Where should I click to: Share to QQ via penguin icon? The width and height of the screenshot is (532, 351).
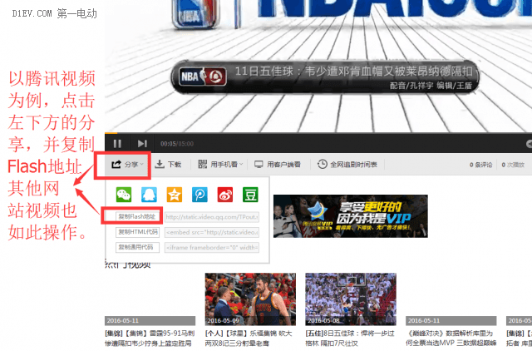click(149, 195)
